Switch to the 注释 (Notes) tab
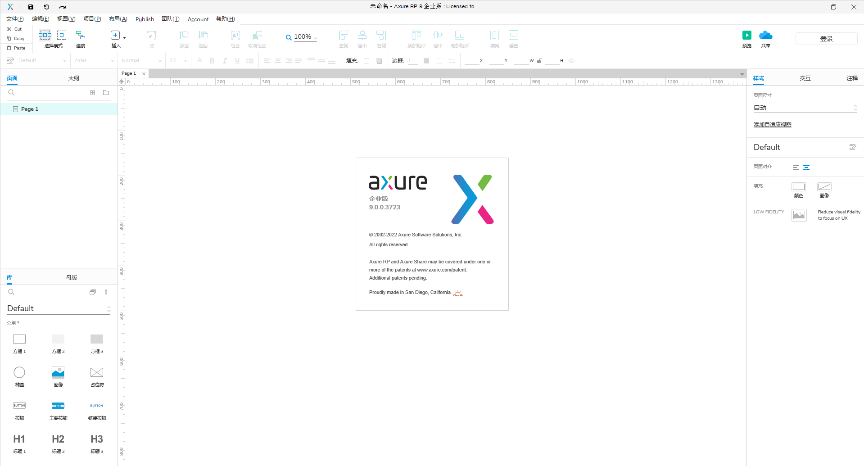864x466 pixels. click(x=852, y=78)
